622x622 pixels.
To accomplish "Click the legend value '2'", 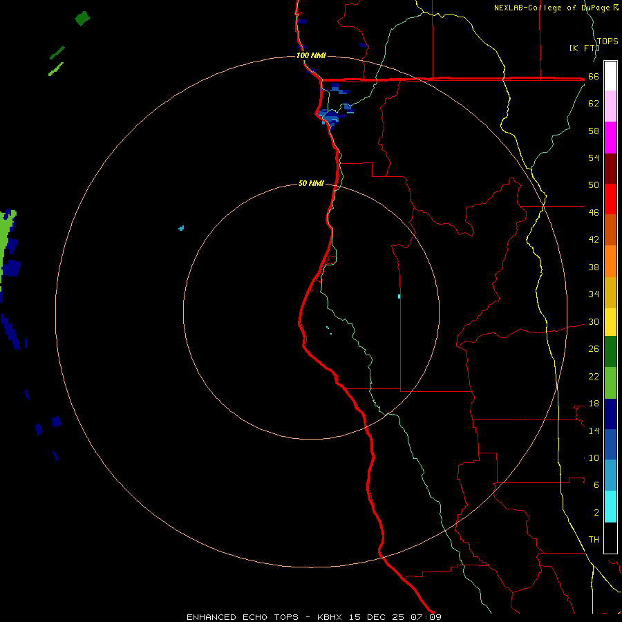I will (x=596, y=513).
